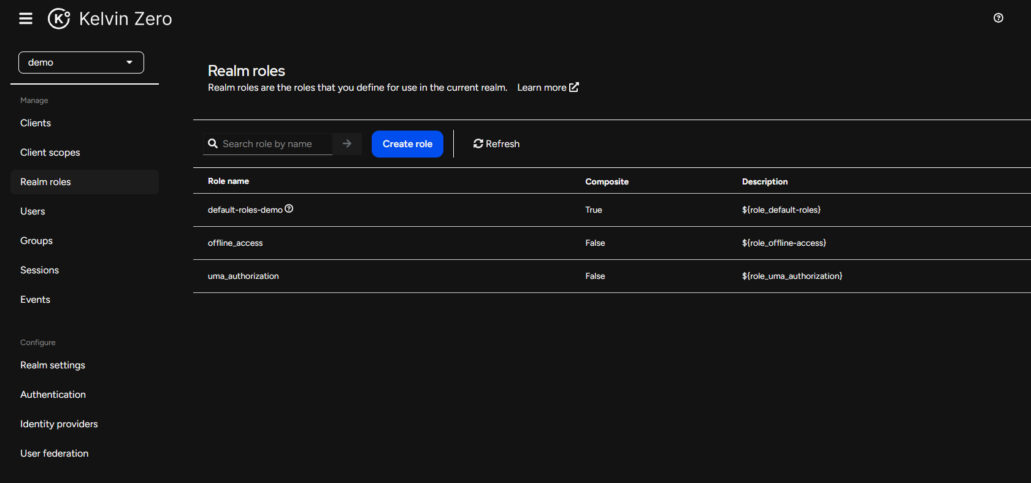
Task: Select Realm settings in Configure section
Action: coord(53,365)
